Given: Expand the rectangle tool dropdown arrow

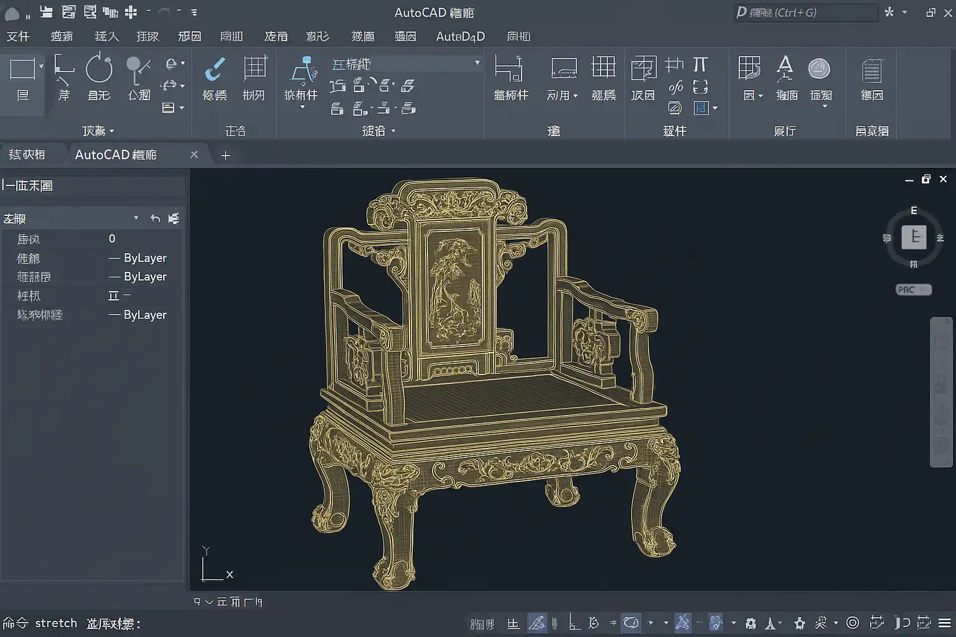Looking at the screenshot, I should coord(41,66).
